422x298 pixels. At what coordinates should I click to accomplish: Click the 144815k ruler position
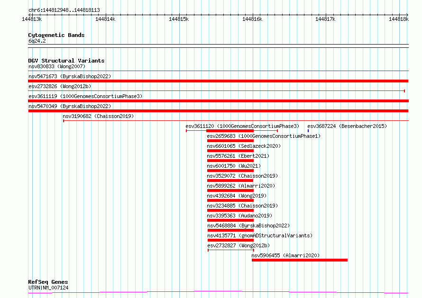coord(179,19)
